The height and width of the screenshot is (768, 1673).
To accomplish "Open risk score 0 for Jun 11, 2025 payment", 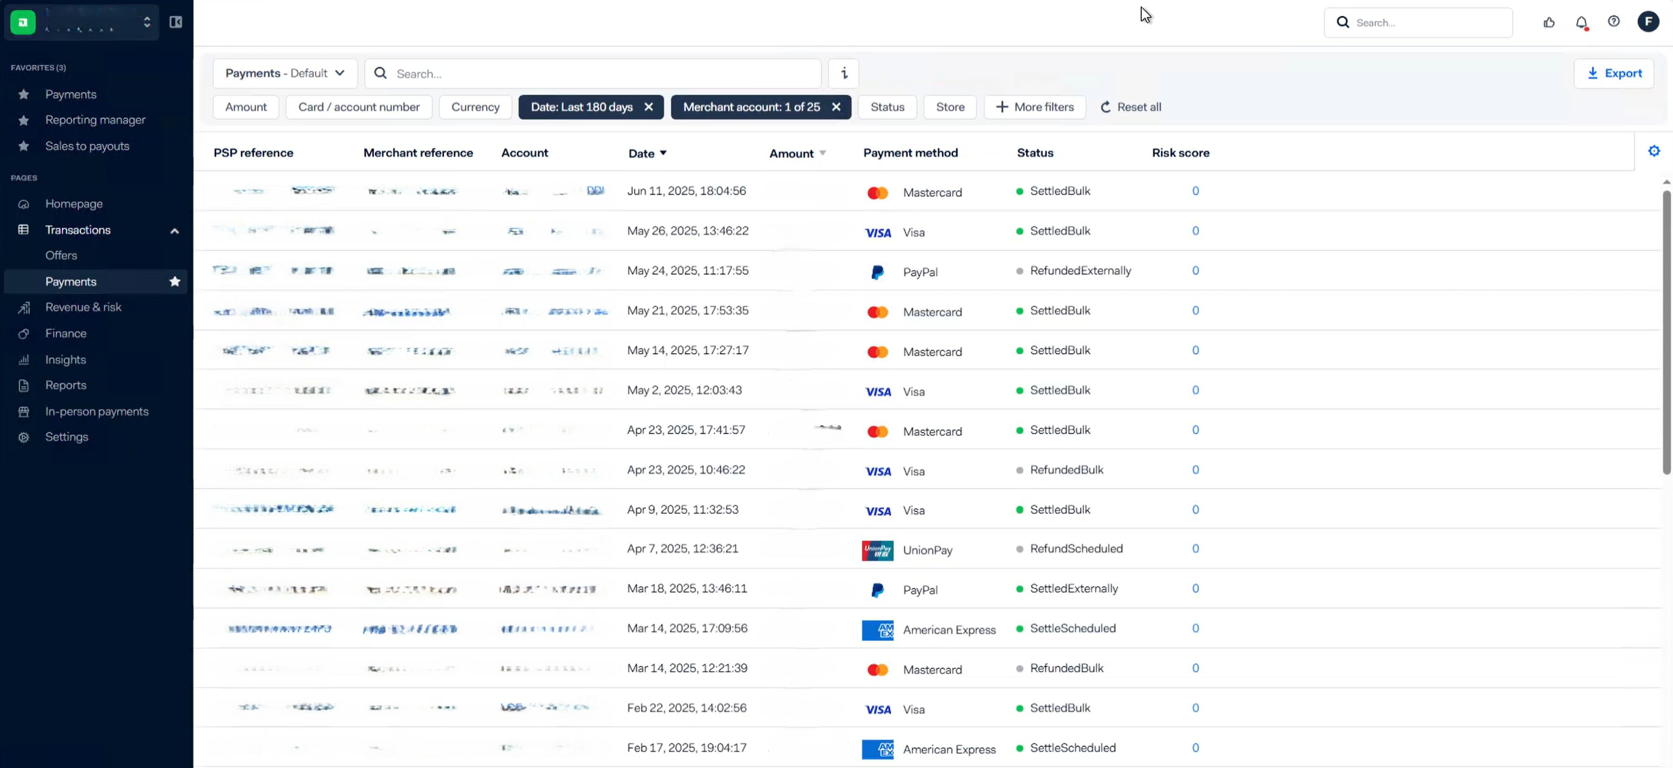I will (1195, 191).
